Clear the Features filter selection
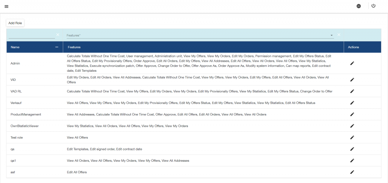 coord(339,35)
